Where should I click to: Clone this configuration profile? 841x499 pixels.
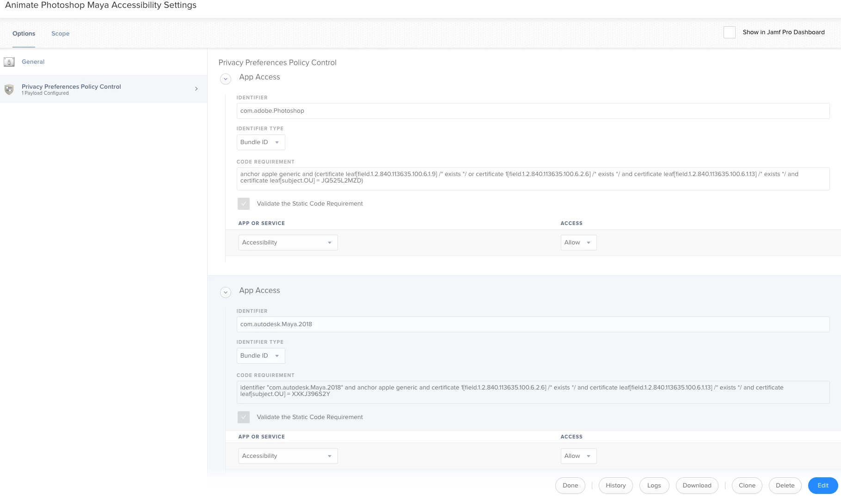click(x=747, y=486)
